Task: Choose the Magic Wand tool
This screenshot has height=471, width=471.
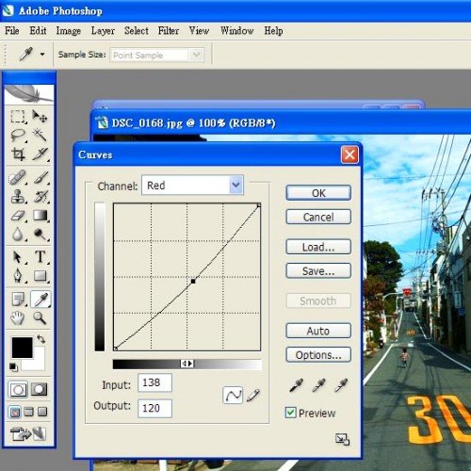Action: coord(40,135)
